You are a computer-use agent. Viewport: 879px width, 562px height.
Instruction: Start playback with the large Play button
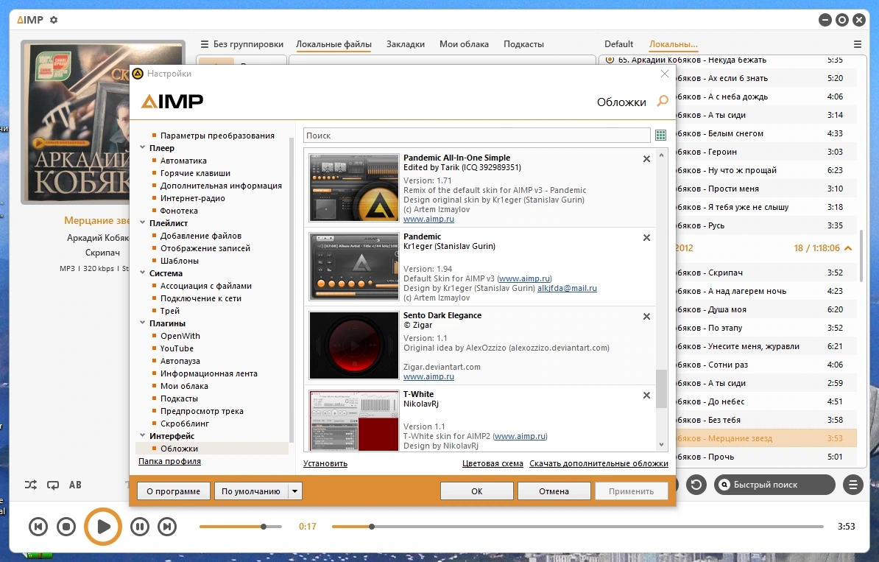[103, 527]
